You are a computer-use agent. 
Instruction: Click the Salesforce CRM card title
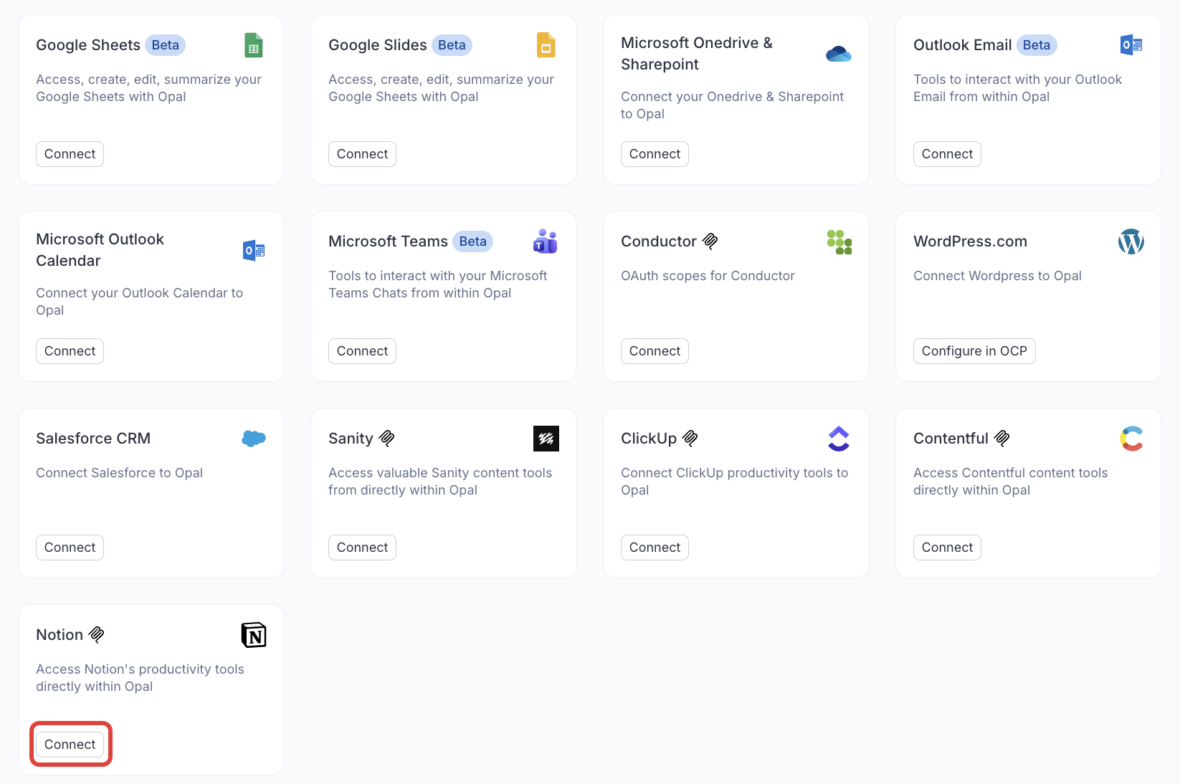(93, 439)
